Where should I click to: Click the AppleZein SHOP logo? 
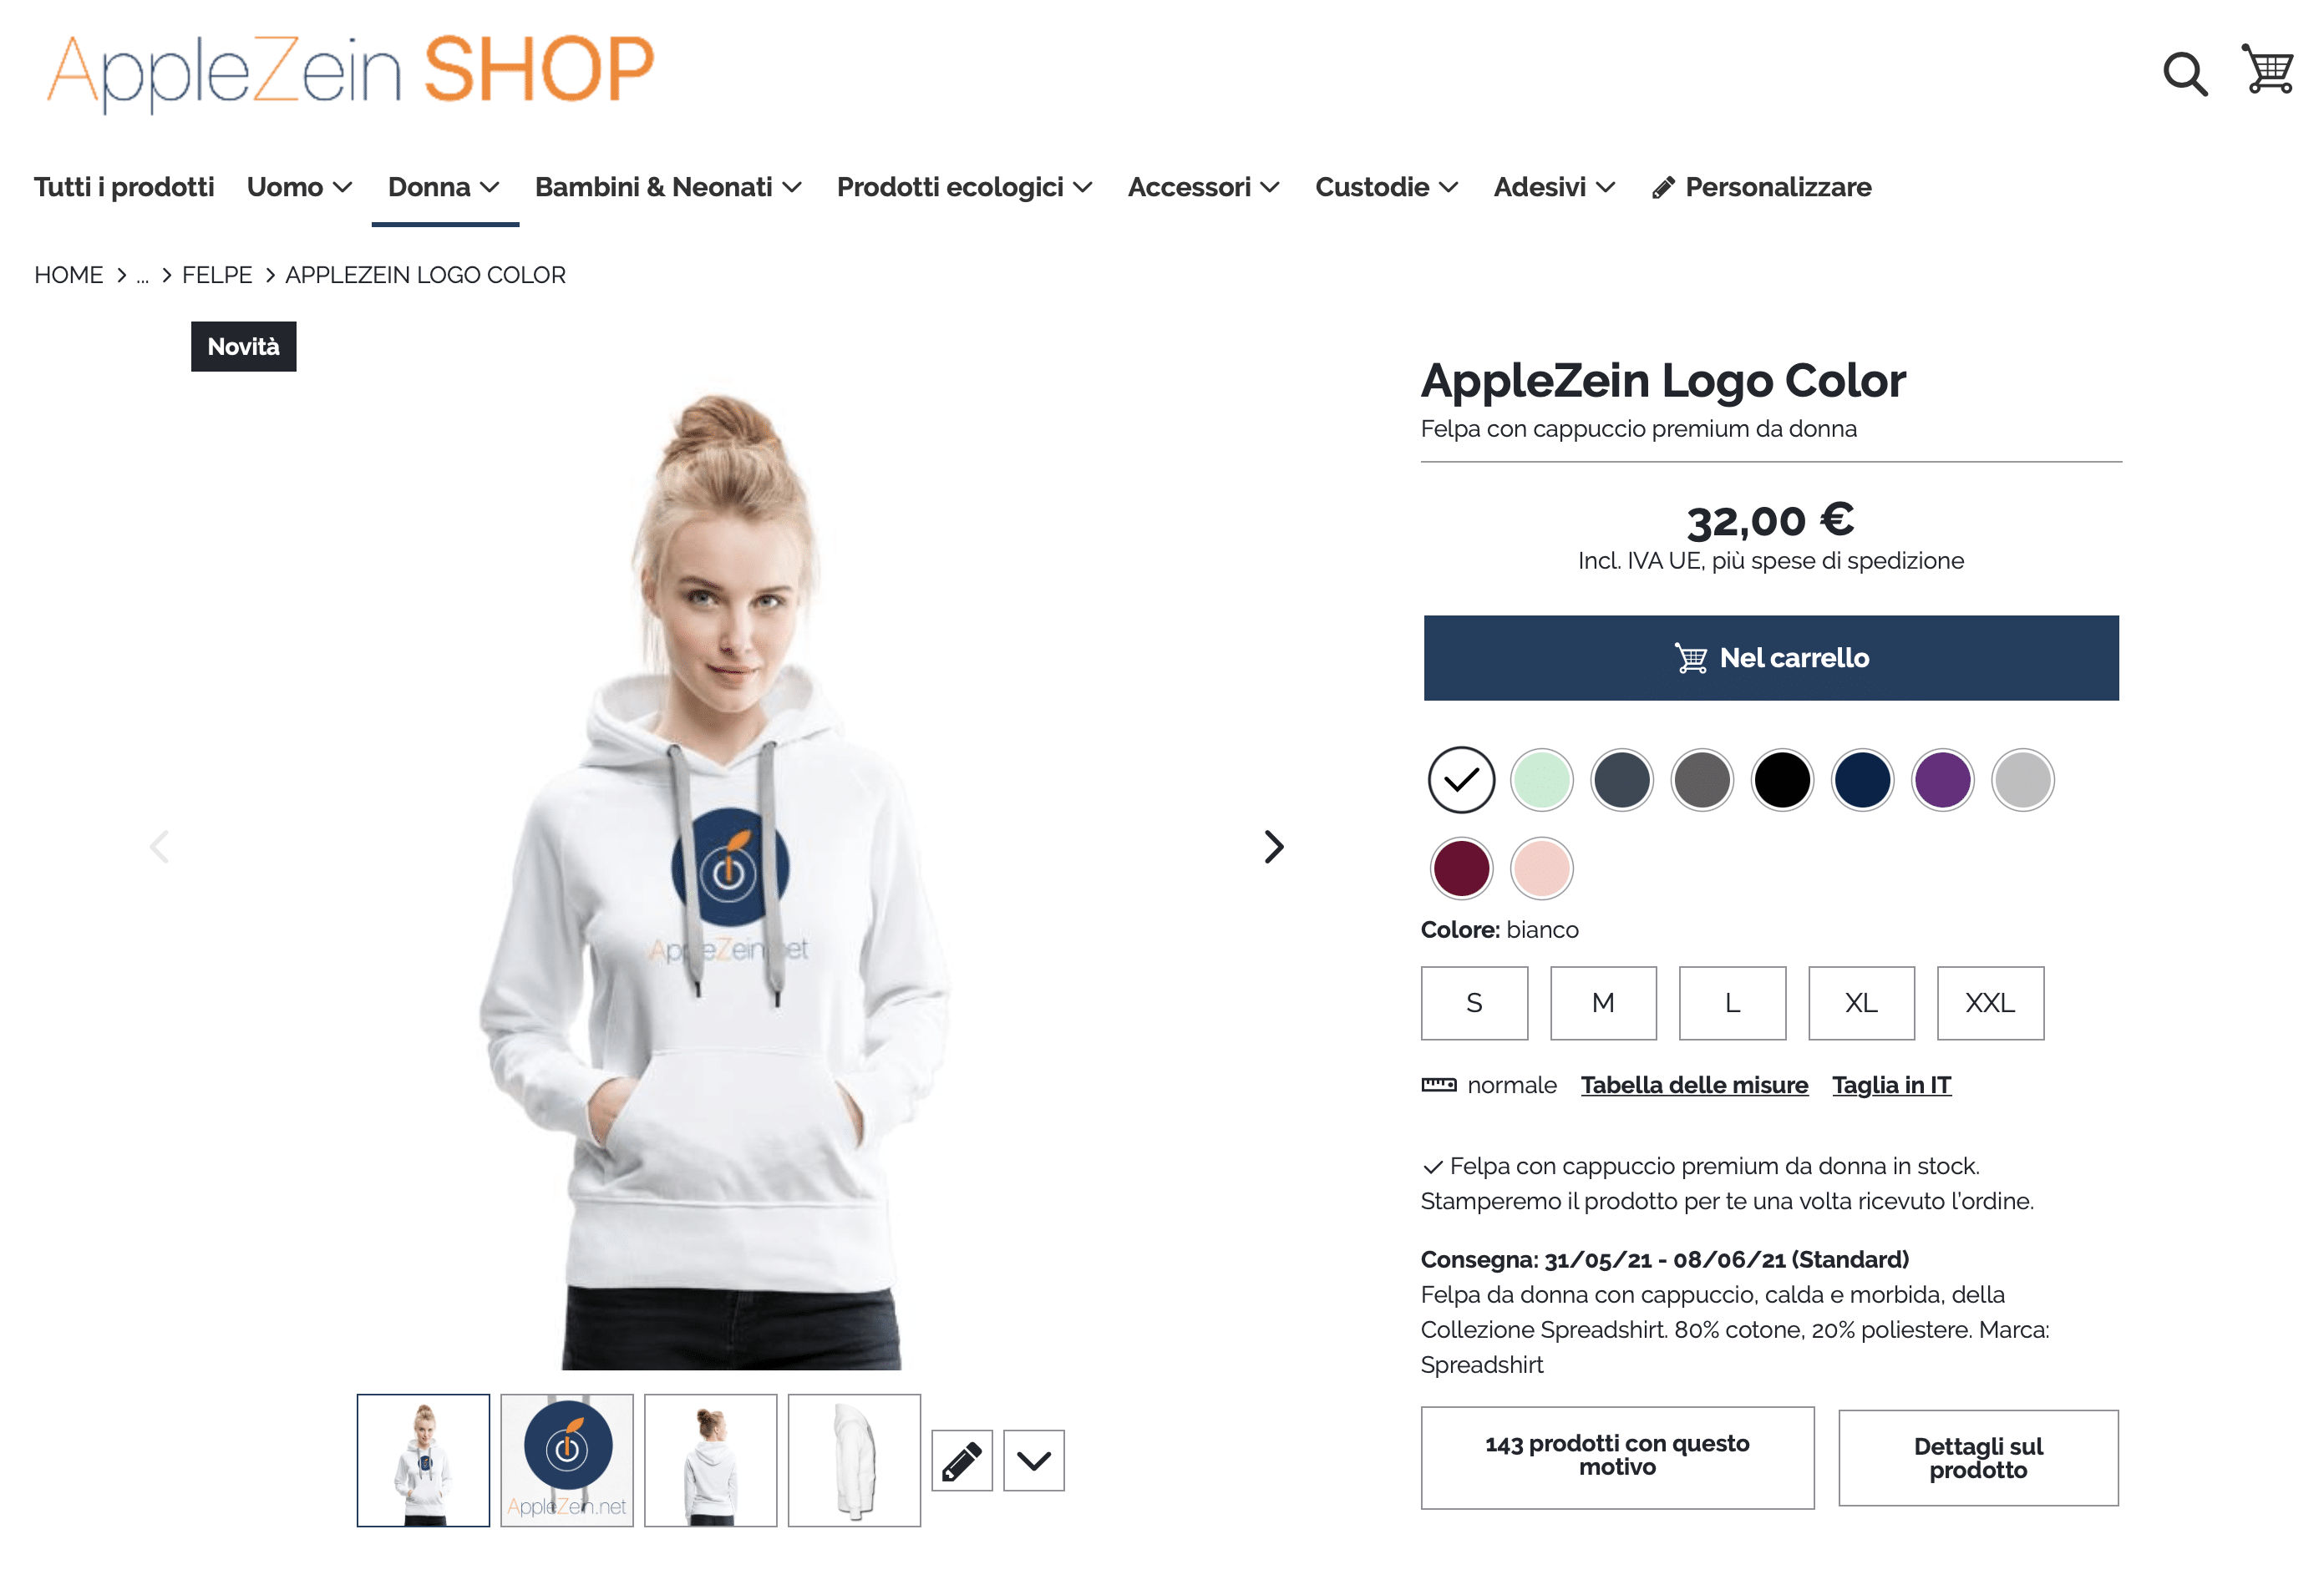pos(351,70)
